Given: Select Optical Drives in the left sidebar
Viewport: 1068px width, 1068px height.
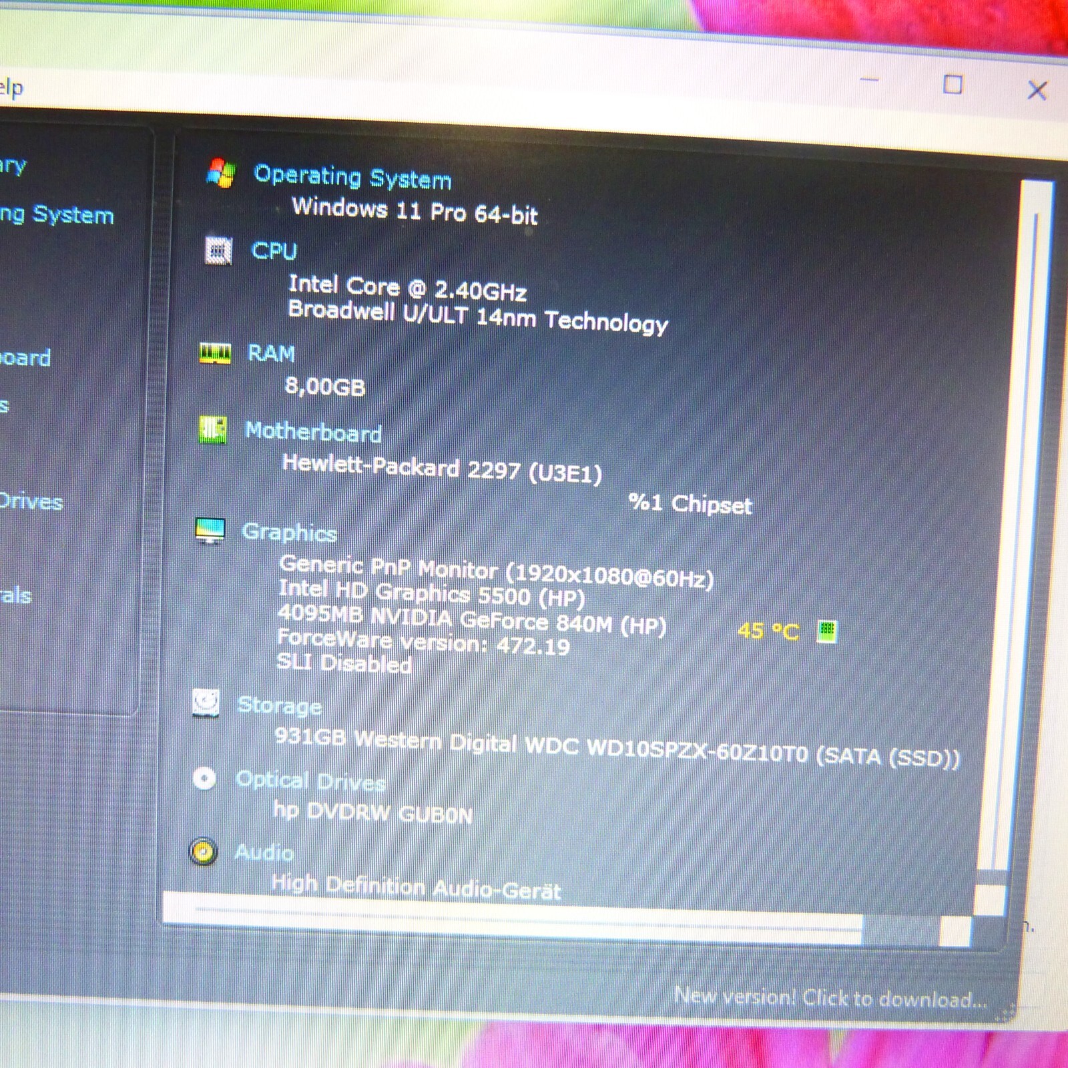Looking at the screenshot, I should tap(30, 501).
